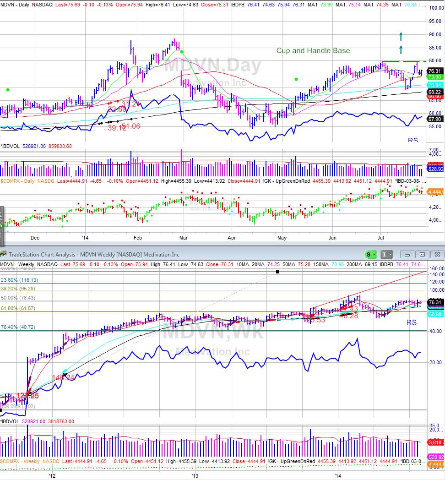
Task: Click the 'Feb' date label on the daily axis
Action: [138, 238]
